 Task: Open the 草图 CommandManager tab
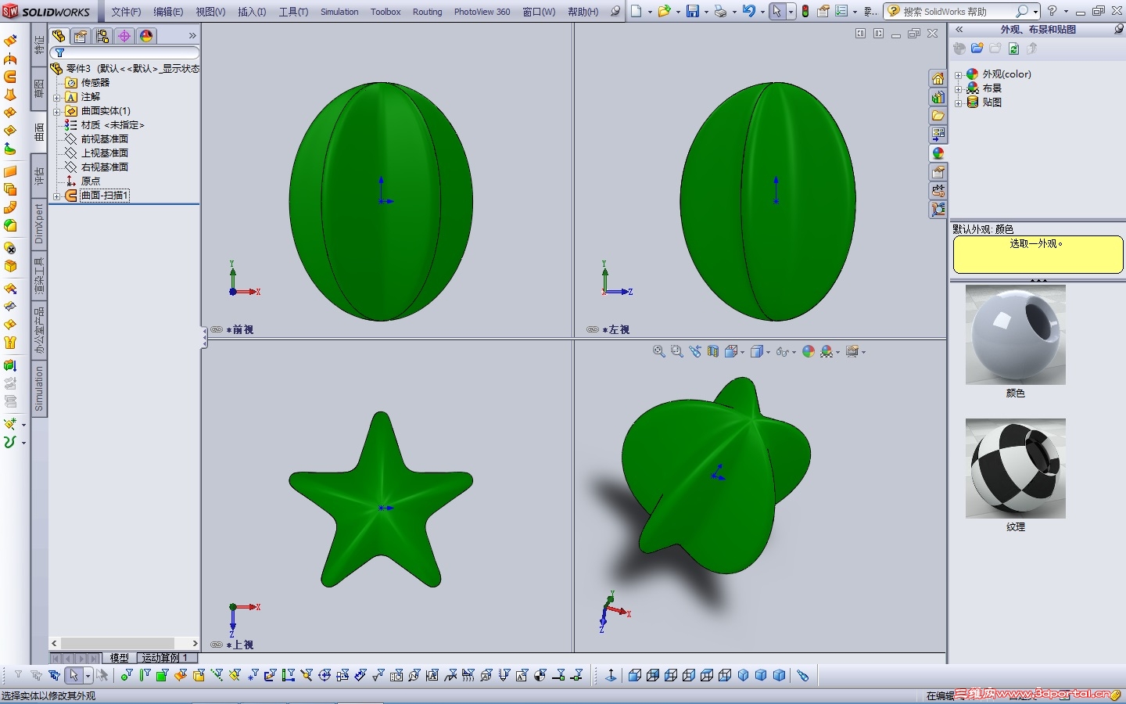click(39, 88)
